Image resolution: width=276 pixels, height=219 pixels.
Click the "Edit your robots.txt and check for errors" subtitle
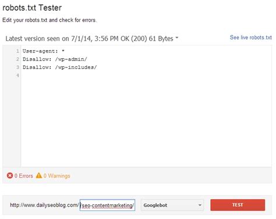[49, 20]
